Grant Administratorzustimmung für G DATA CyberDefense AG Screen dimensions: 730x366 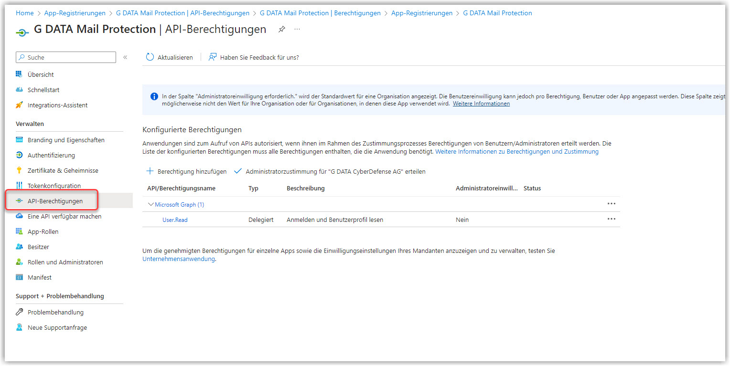(330, 171)
